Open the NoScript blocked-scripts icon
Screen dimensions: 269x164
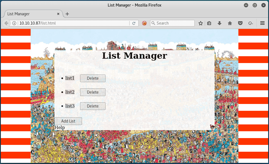pos(144,23)
